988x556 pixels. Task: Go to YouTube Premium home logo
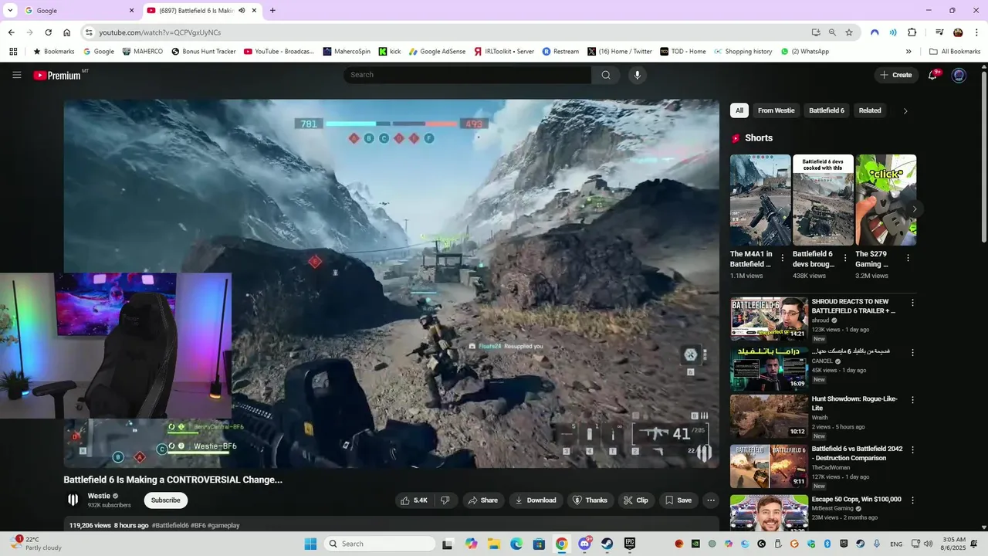point(58,75)
